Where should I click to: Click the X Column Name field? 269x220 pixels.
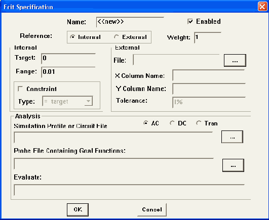208,75
